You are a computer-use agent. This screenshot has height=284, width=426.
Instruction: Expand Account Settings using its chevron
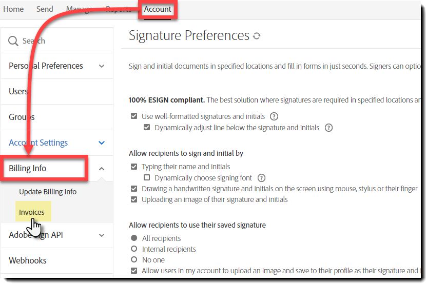coord(102,143)
